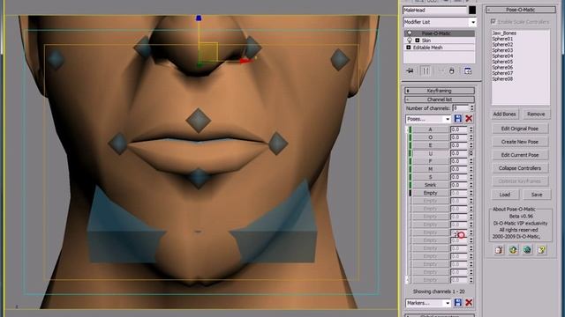Screen dimensions: 565x317
Task: Expand the Skin modifier plus box
Action: tap(418, 41)
